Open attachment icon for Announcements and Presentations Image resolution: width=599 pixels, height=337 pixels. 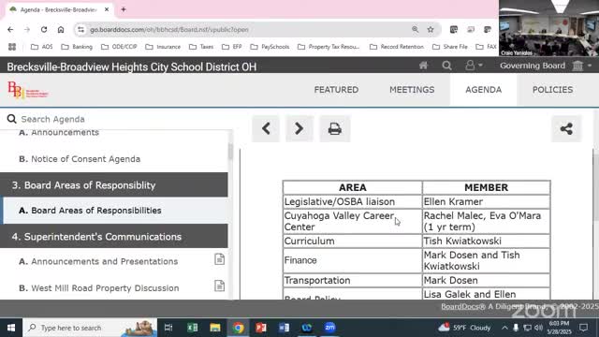pos(219,259)
